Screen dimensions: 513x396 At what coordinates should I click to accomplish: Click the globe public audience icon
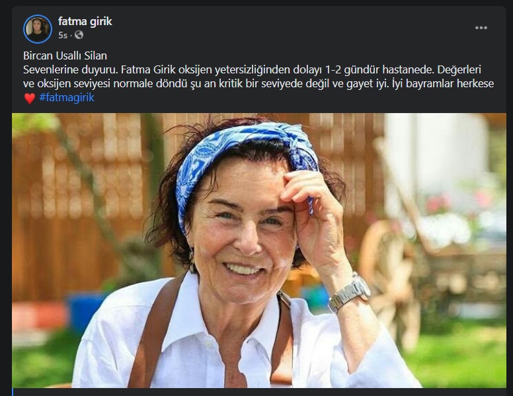click(x=79, y=34)
